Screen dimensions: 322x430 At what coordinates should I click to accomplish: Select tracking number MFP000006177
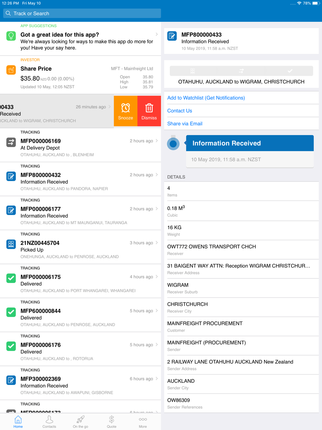pyautogui.click(x=41, y=209)
